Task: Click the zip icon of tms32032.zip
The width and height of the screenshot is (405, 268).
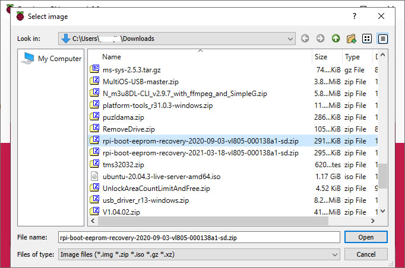Action: tap(94, 164)
